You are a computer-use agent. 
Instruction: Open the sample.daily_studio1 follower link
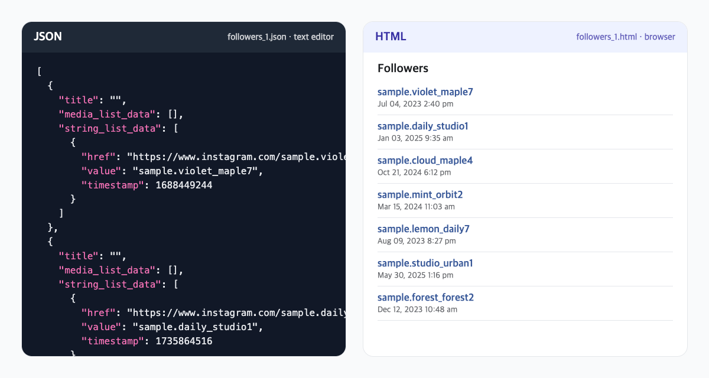tap(422, 126)
